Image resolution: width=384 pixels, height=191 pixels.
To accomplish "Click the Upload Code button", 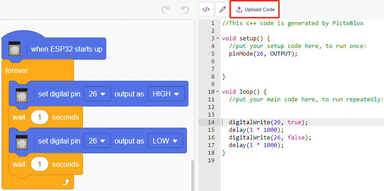I will click(x=255, y=9).
